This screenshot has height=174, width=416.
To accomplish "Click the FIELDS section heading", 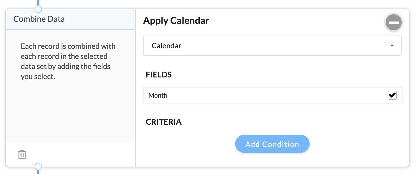I will coord(159,75).
